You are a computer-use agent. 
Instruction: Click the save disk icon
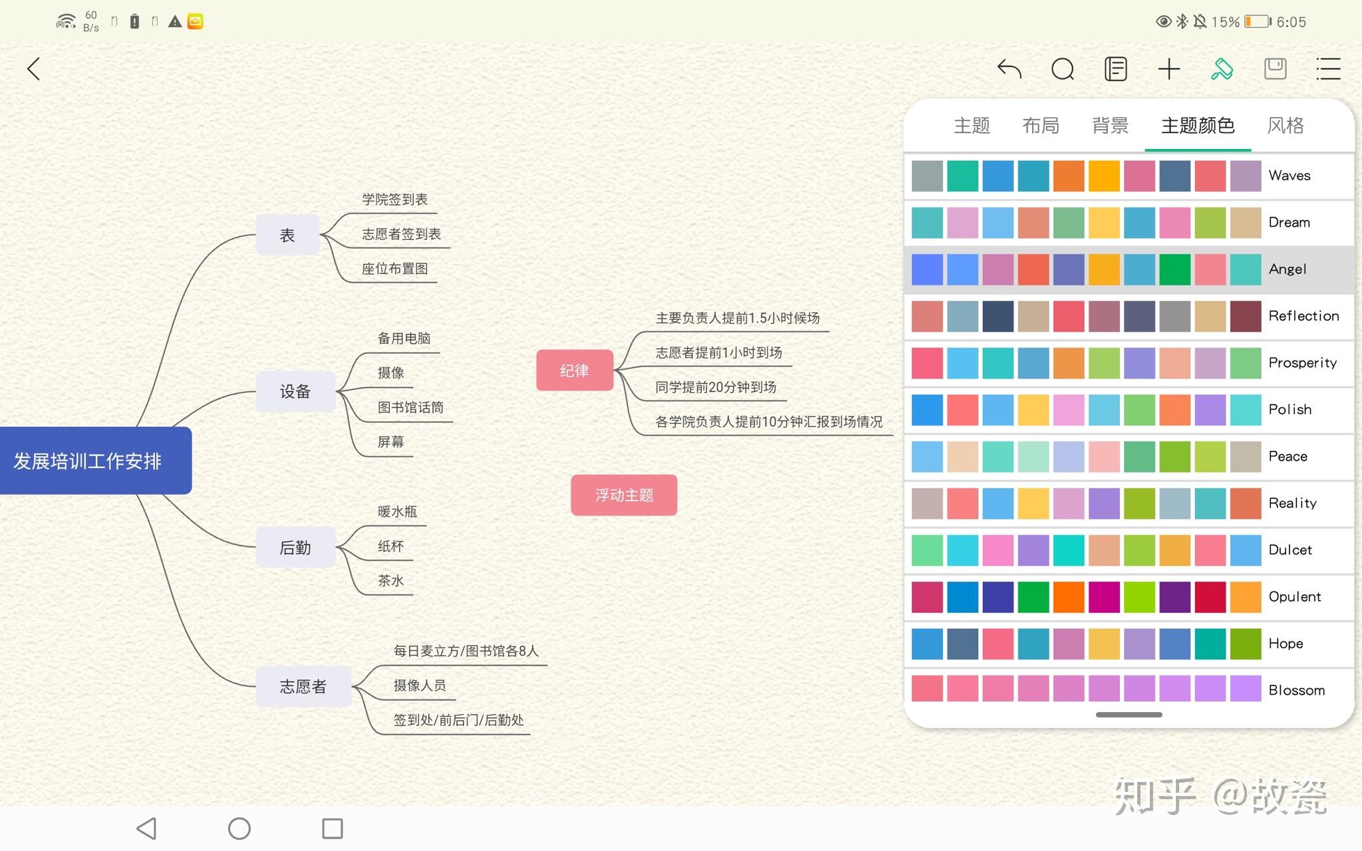pyautogui.click(x=1275, y=68)
